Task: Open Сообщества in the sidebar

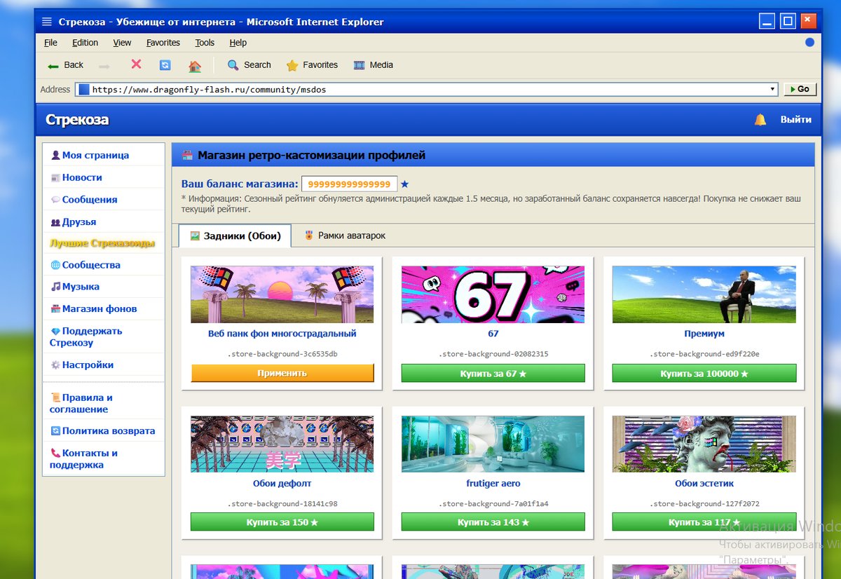Action: pos(86,265)
